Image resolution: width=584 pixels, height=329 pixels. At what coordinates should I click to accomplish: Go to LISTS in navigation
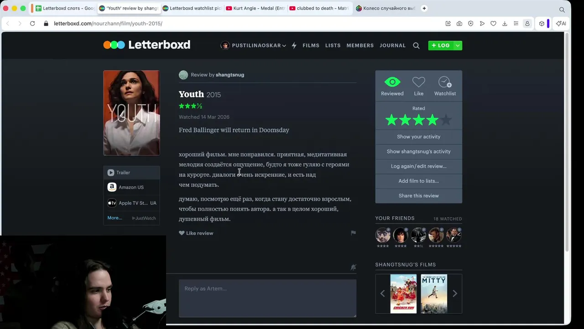(333, 45)
